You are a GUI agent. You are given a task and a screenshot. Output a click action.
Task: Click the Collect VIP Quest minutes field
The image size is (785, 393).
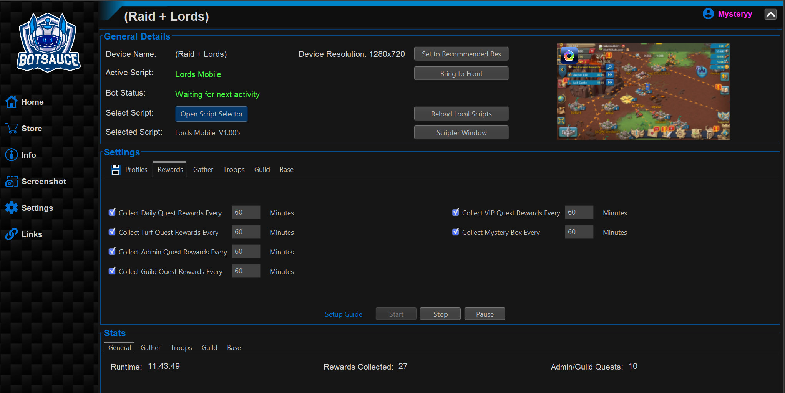point(579,212)
